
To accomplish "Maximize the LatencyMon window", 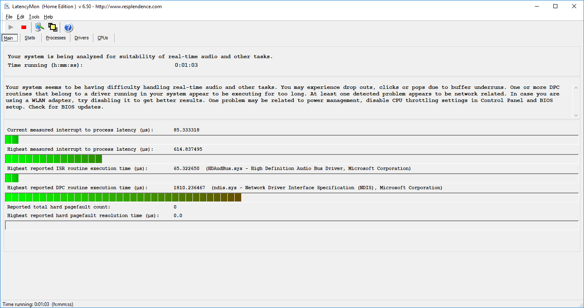I will [x=555, y=6].
